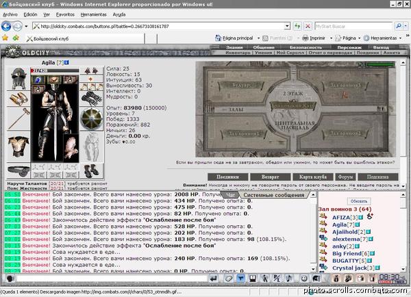
Task: Click the Поединки button below map
Action: pyautogui.click(x=227, y=177)
